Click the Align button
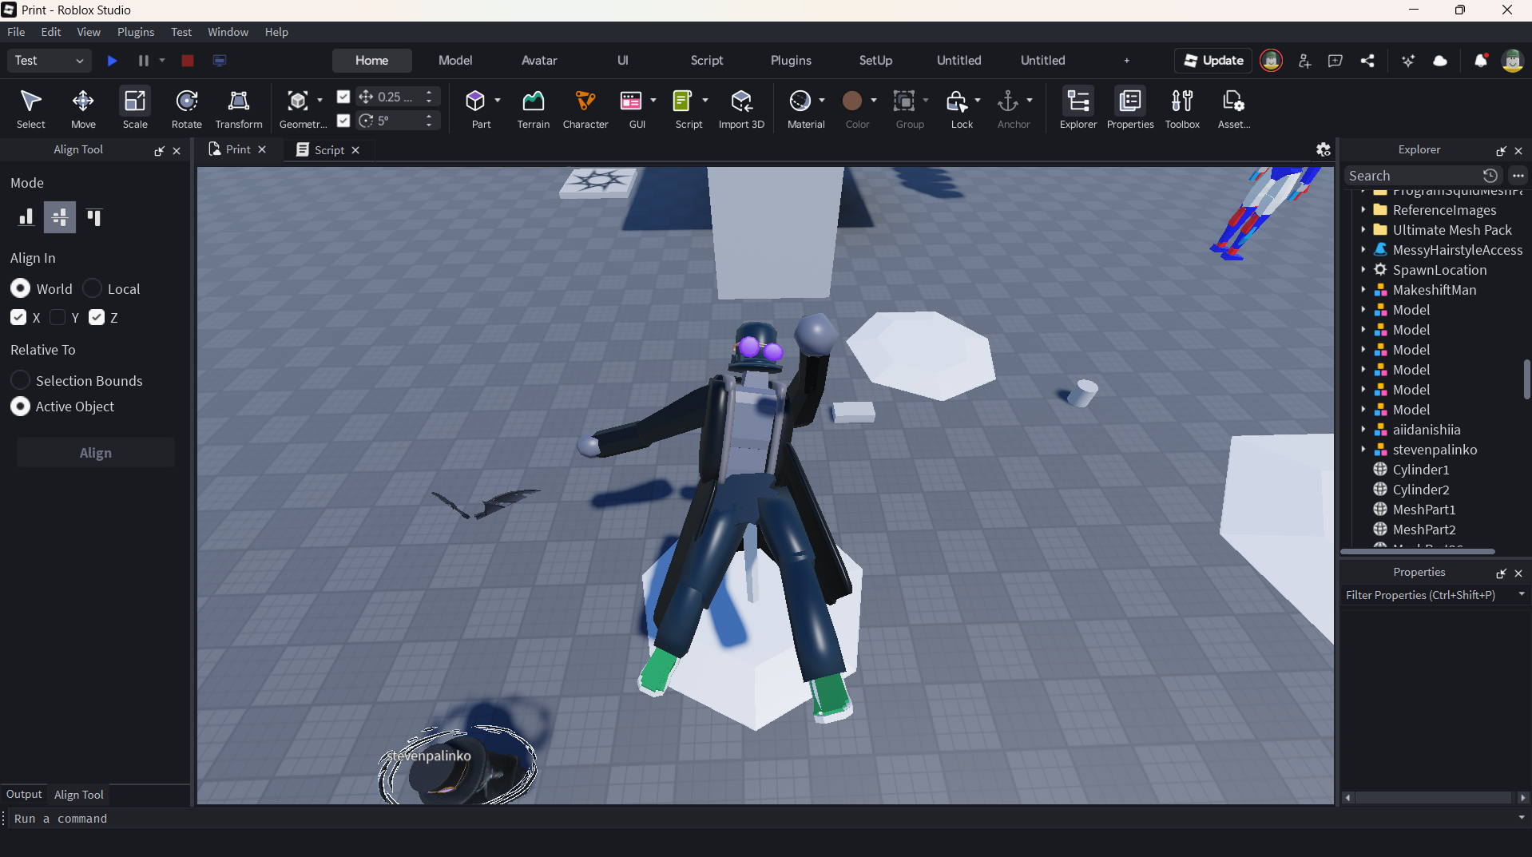 96,453
